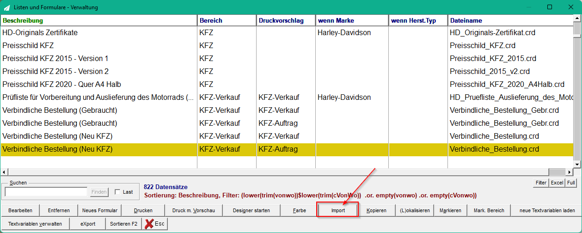This screenshot has width=582, height=233.
Task: Click the Preisschild_KFZ_2015.crd file name
Action: (x=493, y=59)
